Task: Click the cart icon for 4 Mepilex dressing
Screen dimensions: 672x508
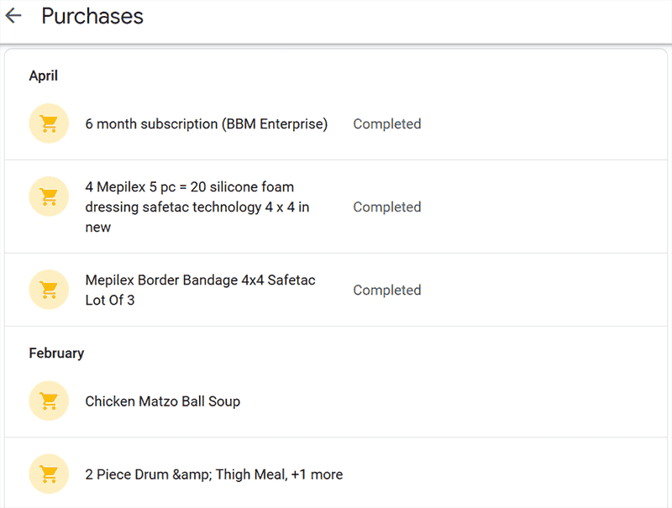Action: [49, 196]
